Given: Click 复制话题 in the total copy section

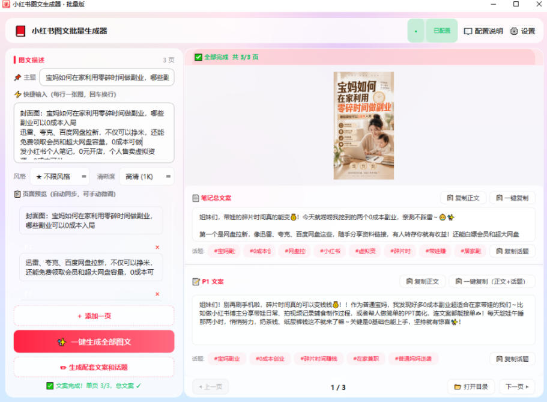Looking at the screenshot, I should pos(512,251).
